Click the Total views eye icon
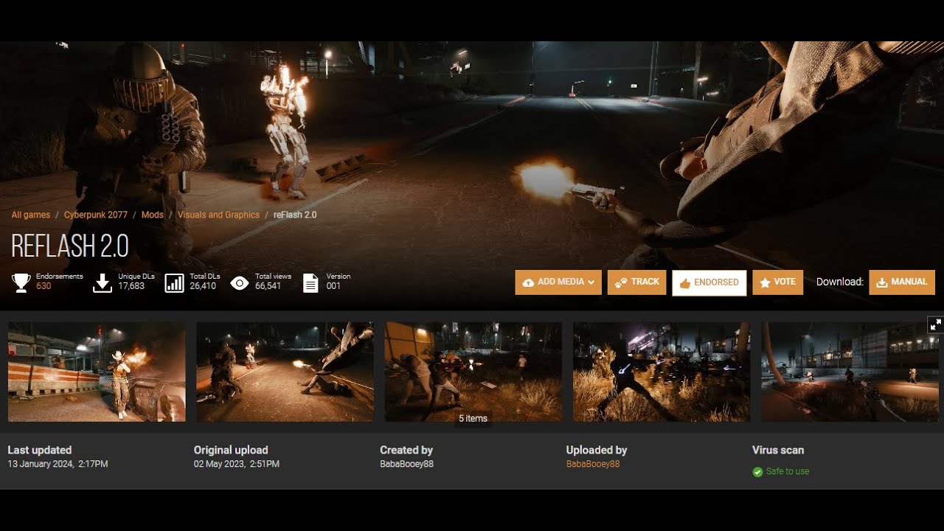This screenshot has height=531, width=944. pyautogui.click(x=240, y=283)
